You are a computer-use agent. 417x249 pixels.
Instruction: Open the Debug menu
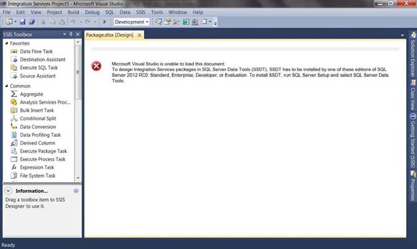point(92,12)
